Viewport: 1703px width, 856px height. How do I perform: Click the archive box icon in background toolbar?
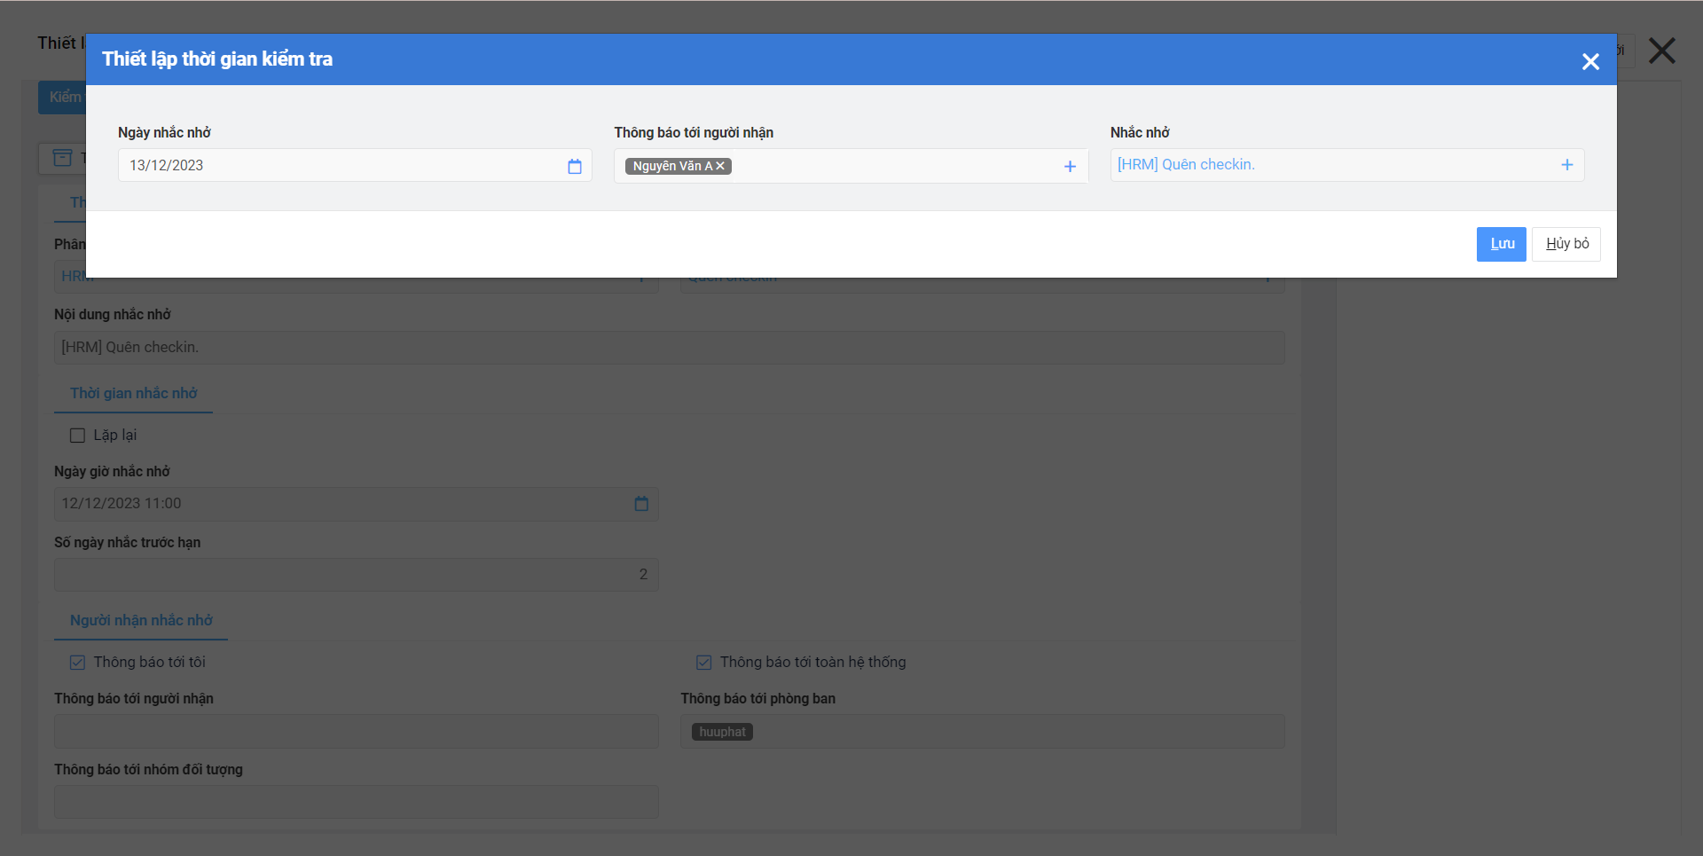pyautogui.click(x=62, y=158)
